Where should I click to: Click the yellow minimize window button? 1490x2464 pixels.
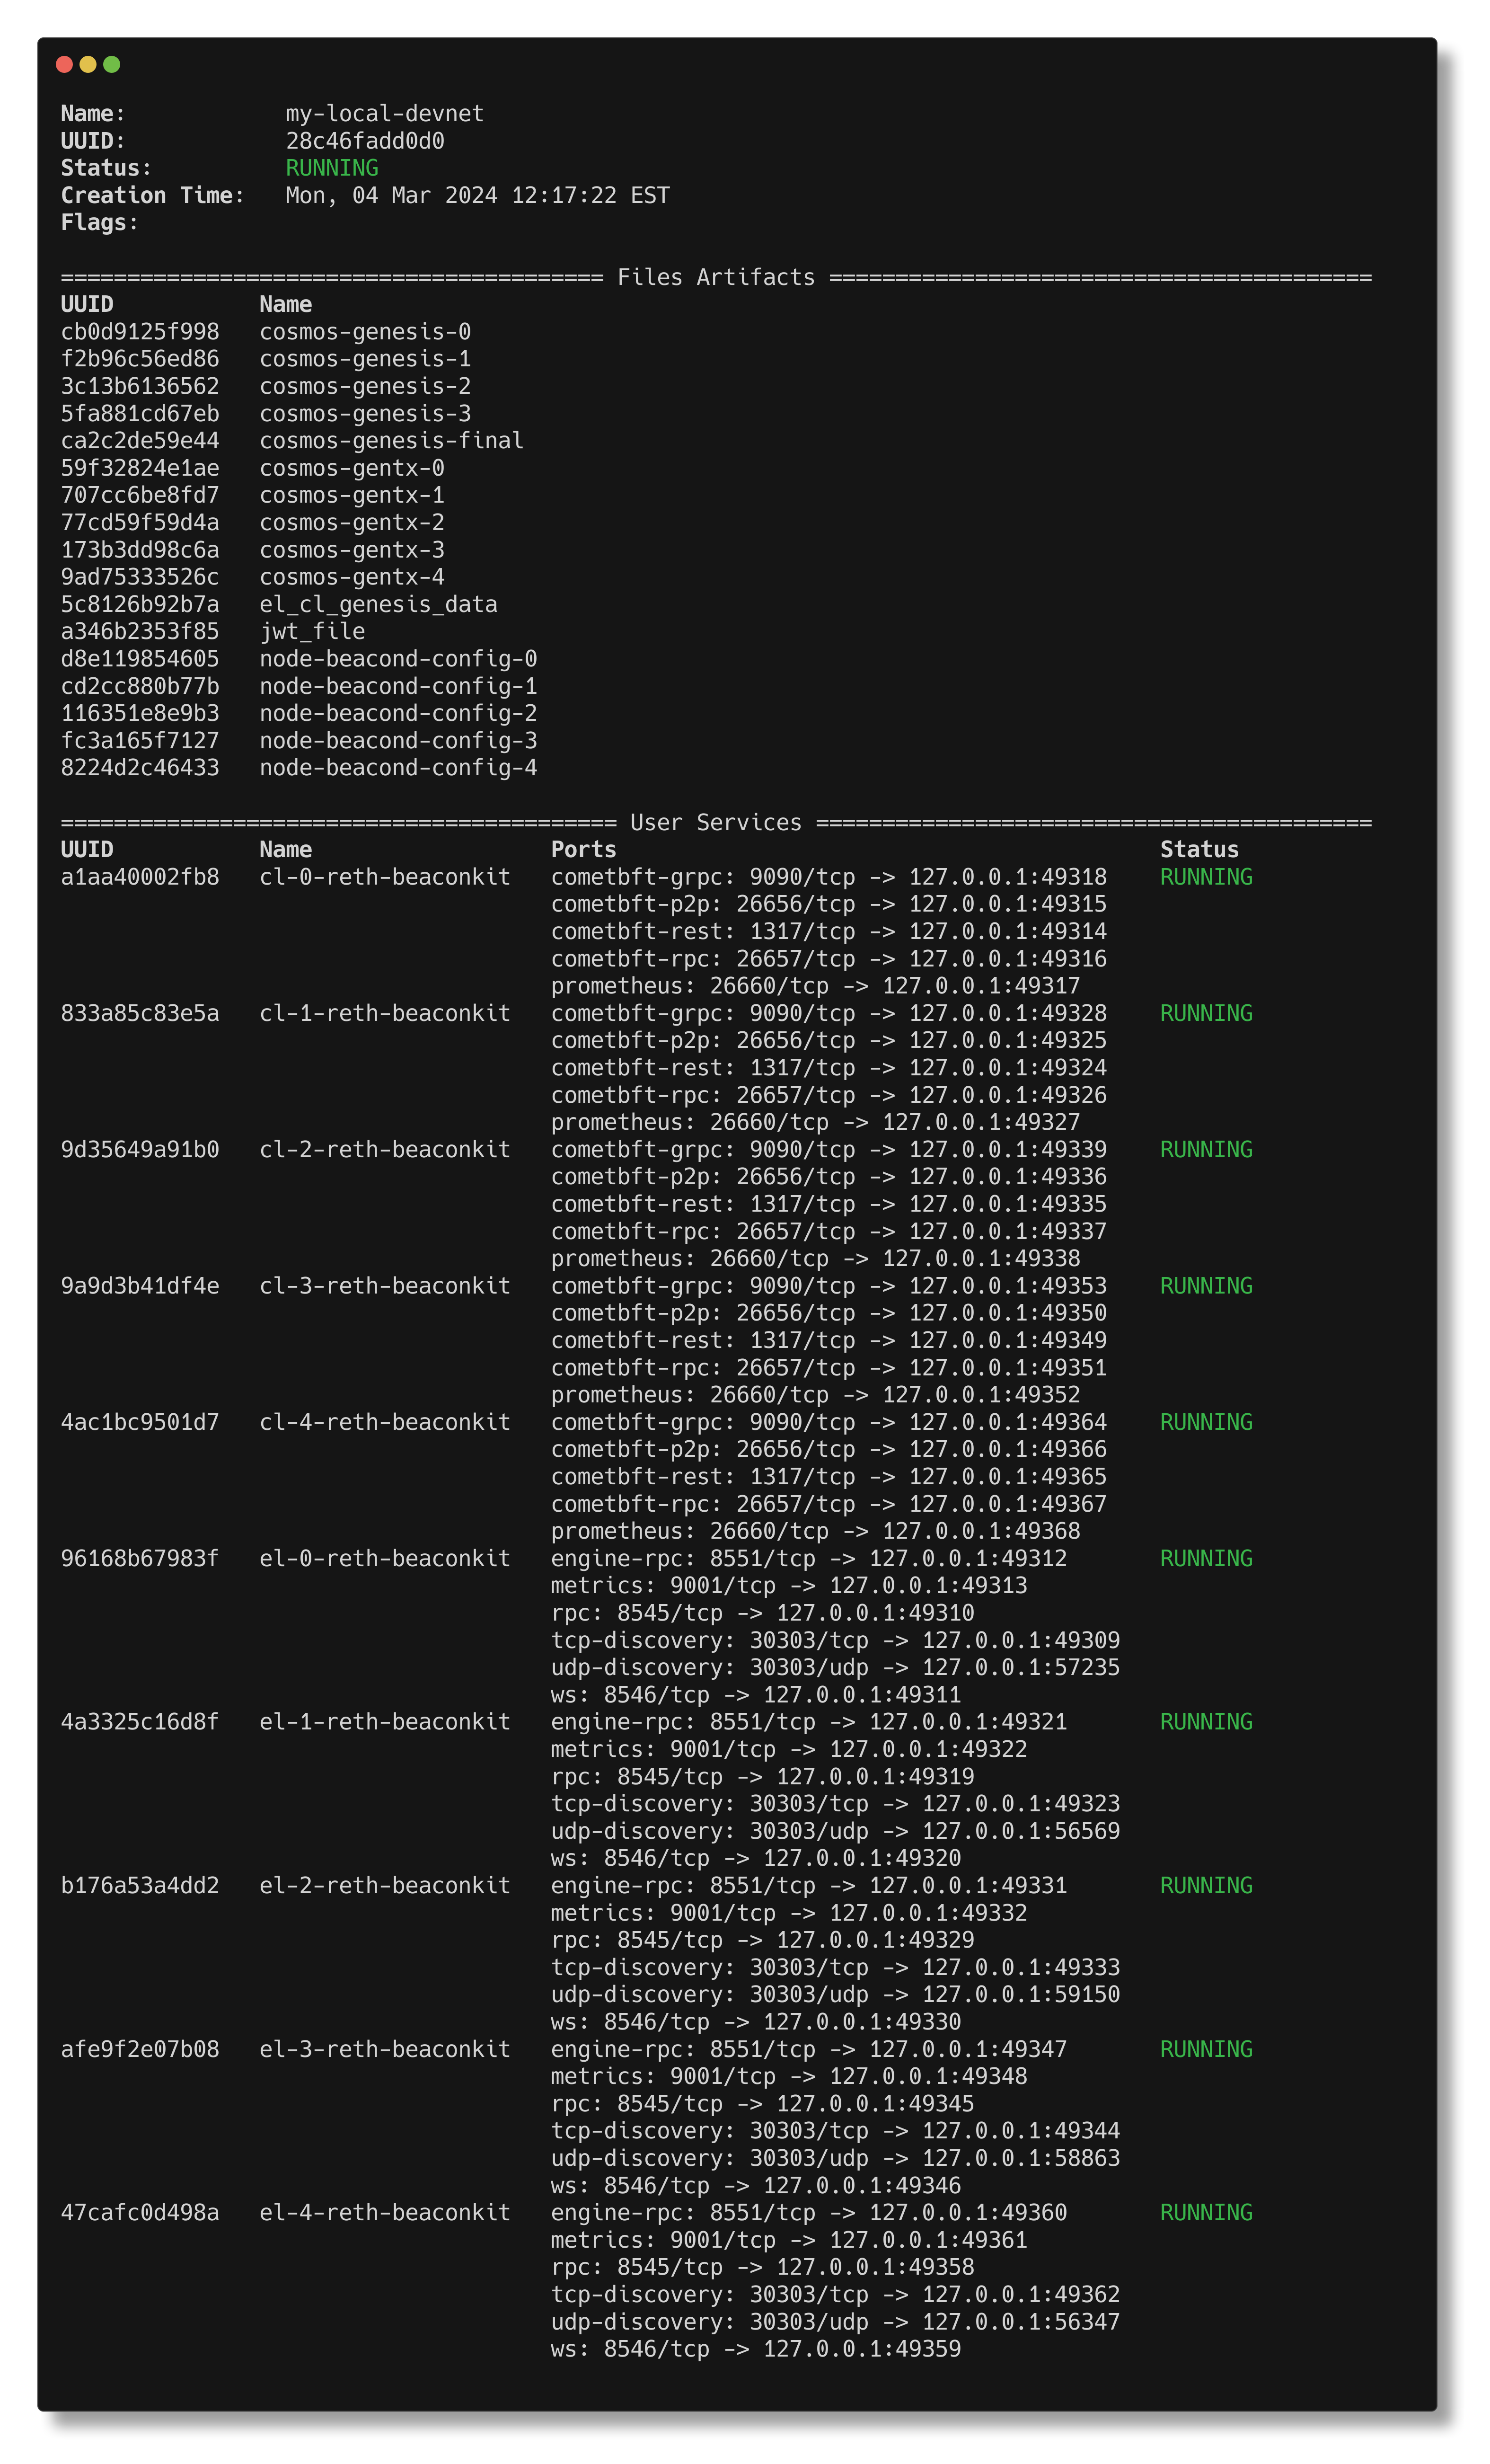[x=88, y=64]
